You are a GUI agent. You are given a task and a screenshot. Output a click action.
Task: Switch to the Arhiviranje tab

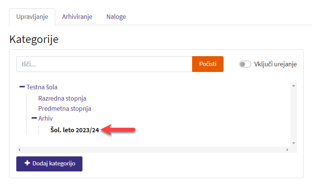[x=77, y=17]
